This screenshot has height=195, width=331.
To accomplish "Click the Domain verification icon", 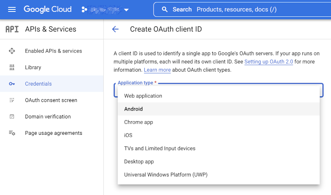I will [x=12, y=117].
